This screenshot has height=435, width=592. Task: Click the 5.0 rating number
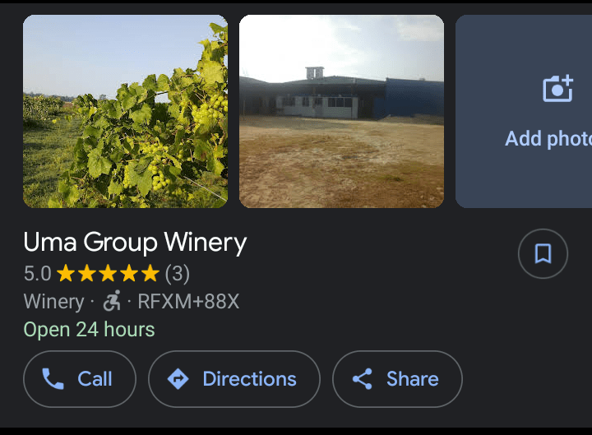click(37, 273)
